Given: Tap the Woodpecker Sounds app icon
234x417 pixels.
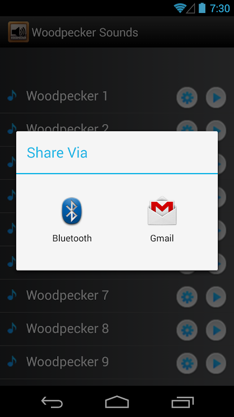Looking at the screenshot, I should pos(18,32).
